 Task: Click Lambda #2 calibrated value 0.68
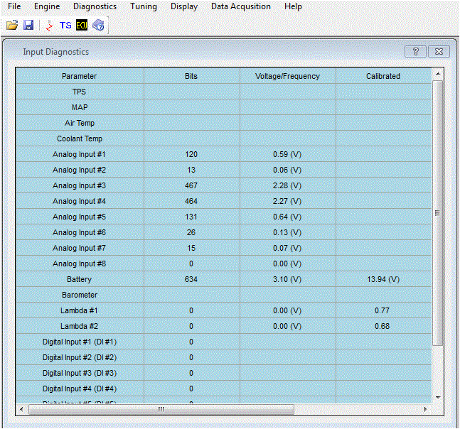[x=383, y=326]
